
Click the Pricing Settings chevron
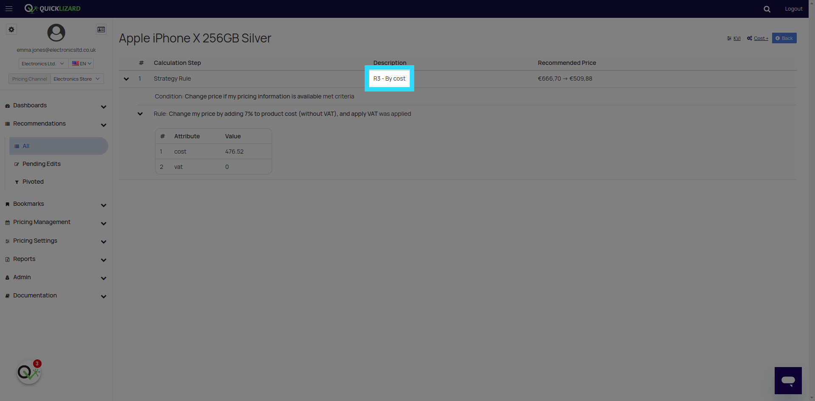[104, 242]
